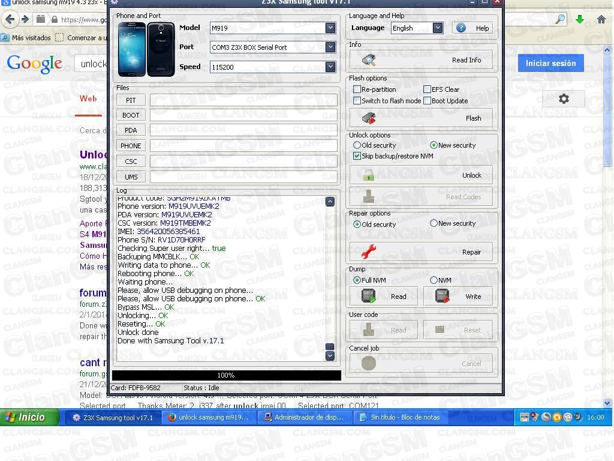
Task: Select the Web tab in Google results
Action: click(88, 99)
